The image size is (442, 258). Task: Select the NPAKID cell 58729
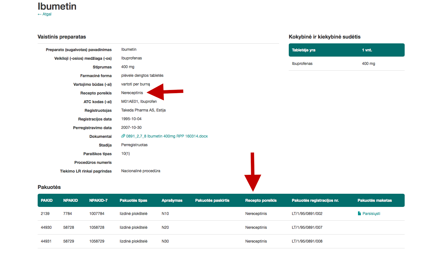pos(69,241)
